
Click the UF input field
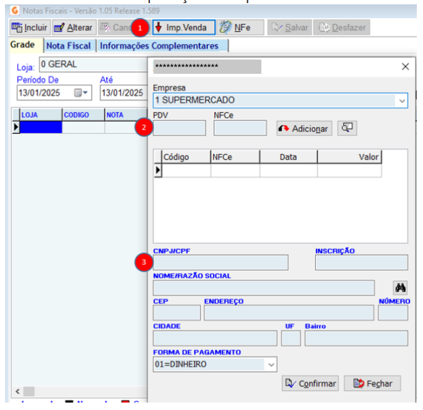(291, 339)
